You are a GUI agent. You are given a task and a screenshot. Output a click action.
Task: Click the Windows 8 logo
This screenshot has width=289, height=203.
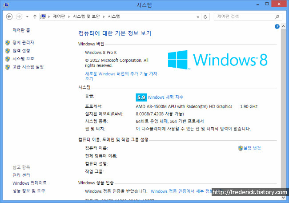pos(217,60)
